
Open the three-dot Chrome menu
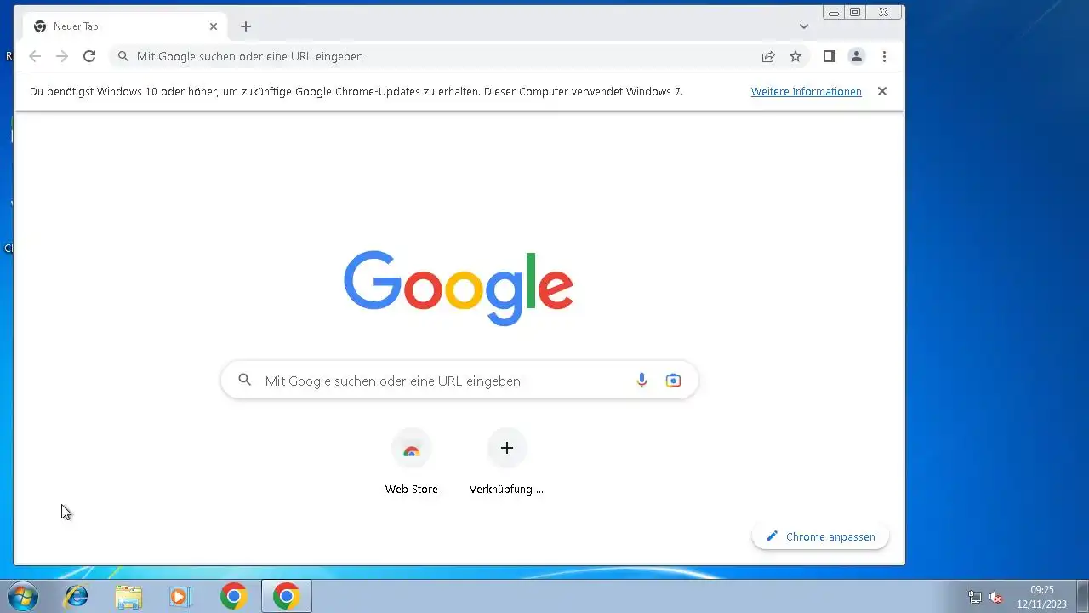[x=885, y=56]
